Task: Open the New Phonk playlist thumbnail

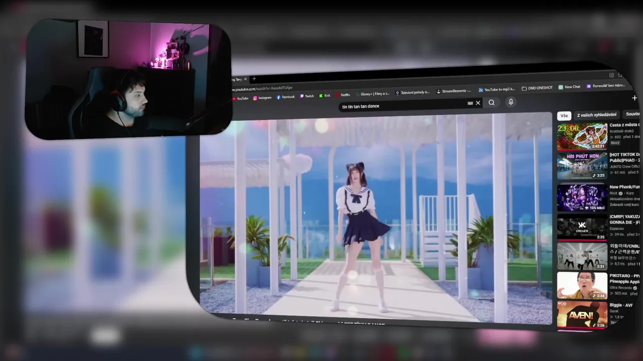Action: [x=582, y=197]
